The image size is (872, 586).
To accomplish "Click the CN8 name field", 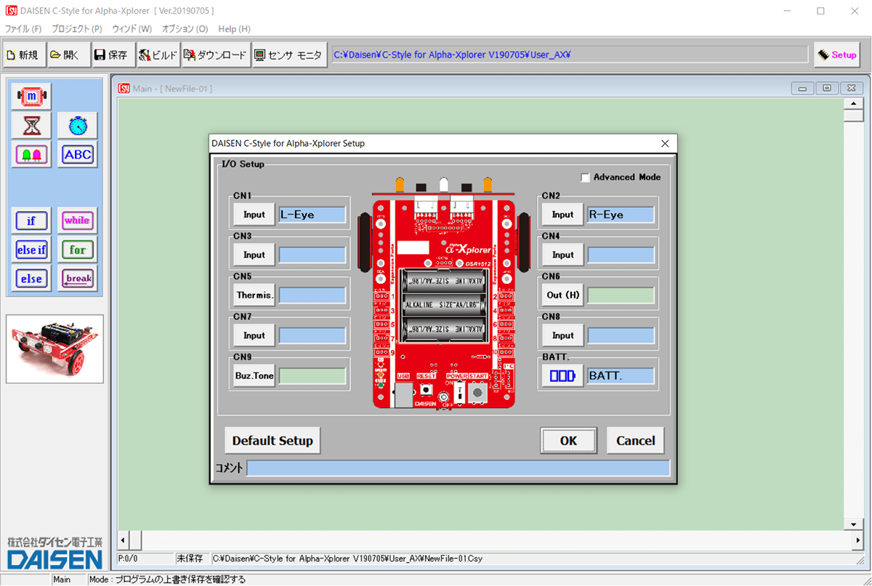I will (x=621, y=335).
